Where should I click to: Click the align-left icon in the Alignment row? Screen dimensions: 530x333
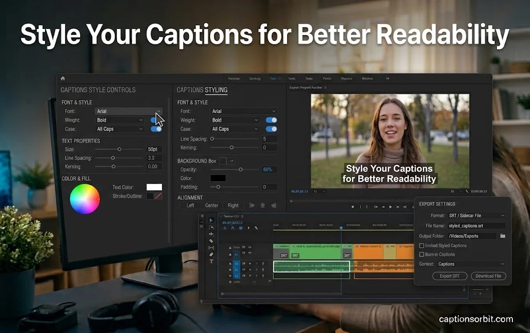pos(252,205)
